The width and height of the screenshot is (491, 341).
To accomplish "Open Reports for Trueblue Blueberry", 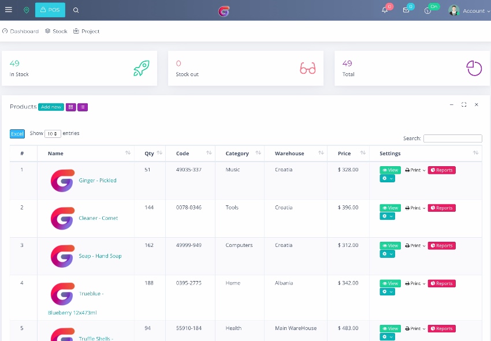I will click(x=441, y=283).
